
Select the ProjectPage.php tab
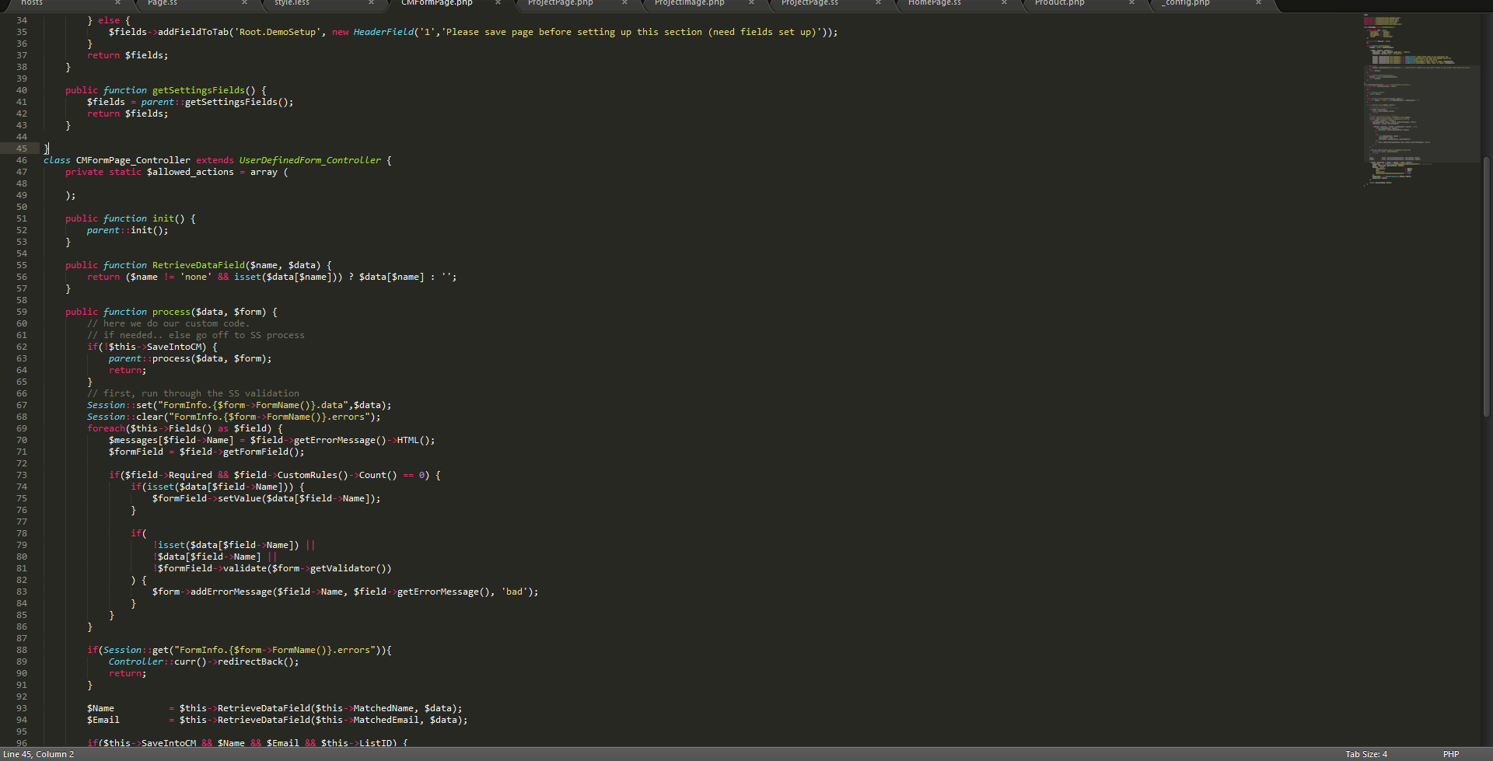tap(559, 3)
